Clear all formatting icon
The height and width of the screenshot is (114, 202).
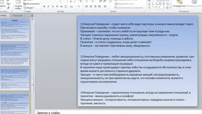pos(81,2)
